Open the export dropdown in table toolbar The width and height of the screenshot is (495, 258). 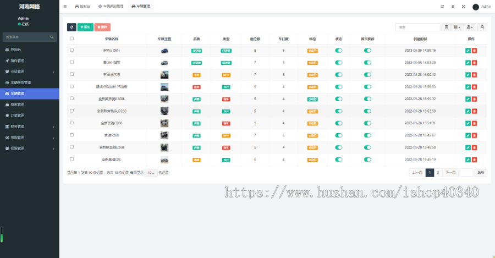point(470,27)
